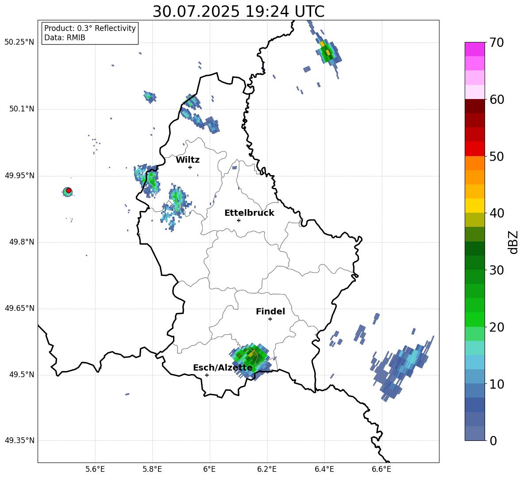Click the title '30.07.2025 19:24 UTC'
Image resolution: width=524 pixels, height=478 pixels.
click(238, 11)
